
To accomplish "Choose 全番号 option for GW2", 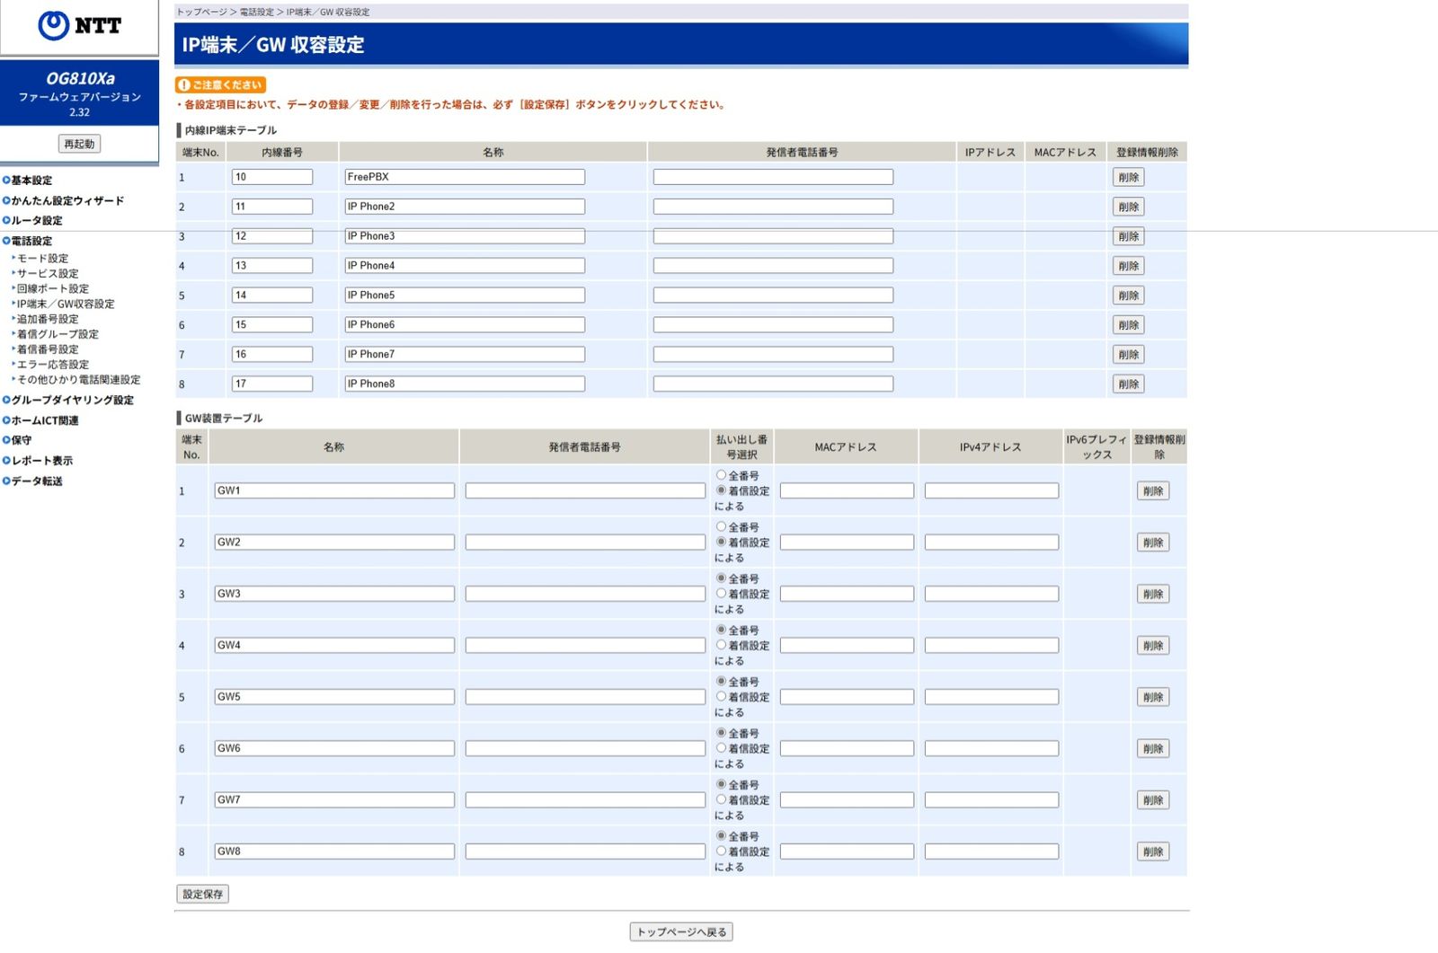I will pyautogui.click(x=721, y=526).
